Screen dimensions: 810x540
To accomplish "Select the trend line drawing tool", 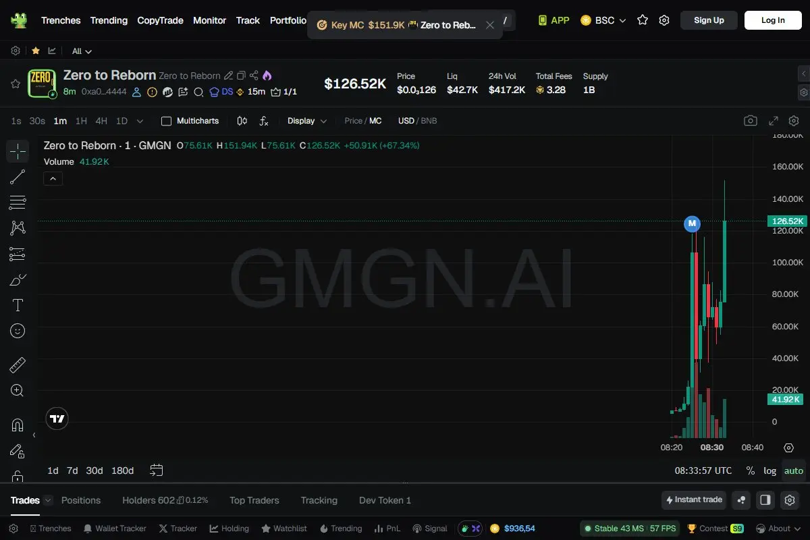I will coord(18,177).
